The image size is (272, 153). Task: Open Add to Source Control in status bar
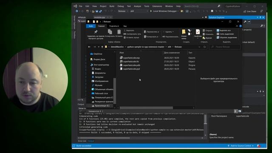point(241,146)
